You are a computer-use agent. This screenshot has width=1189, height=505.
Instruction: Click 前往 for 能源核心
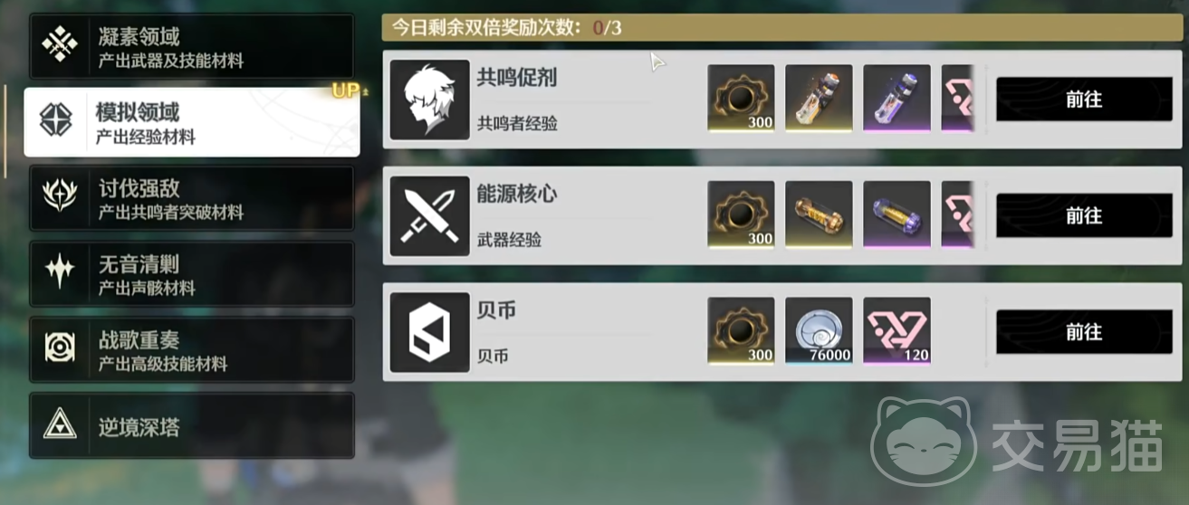(1084, 215)
